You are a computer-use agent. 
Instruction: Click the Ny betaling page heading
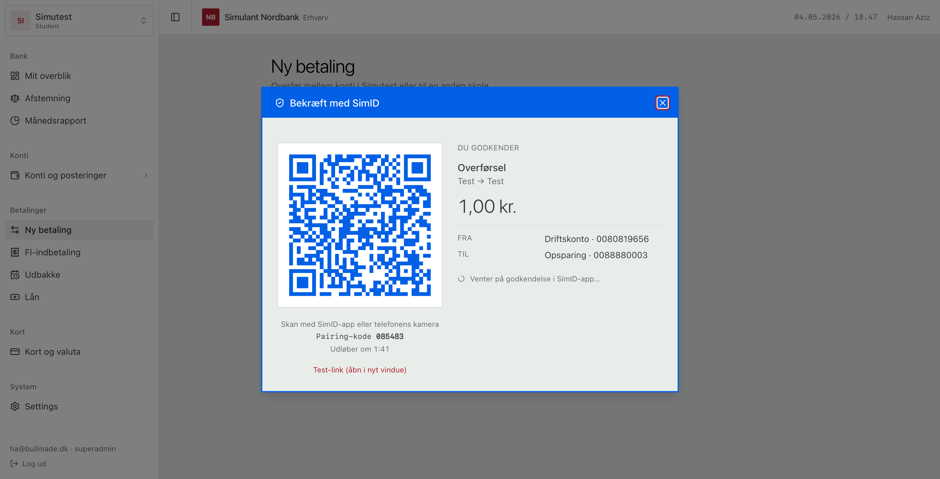click(313, 66)
